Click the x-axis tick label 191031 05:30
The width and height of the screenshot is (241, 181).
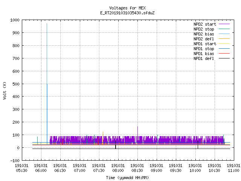(x=22, y=168)
